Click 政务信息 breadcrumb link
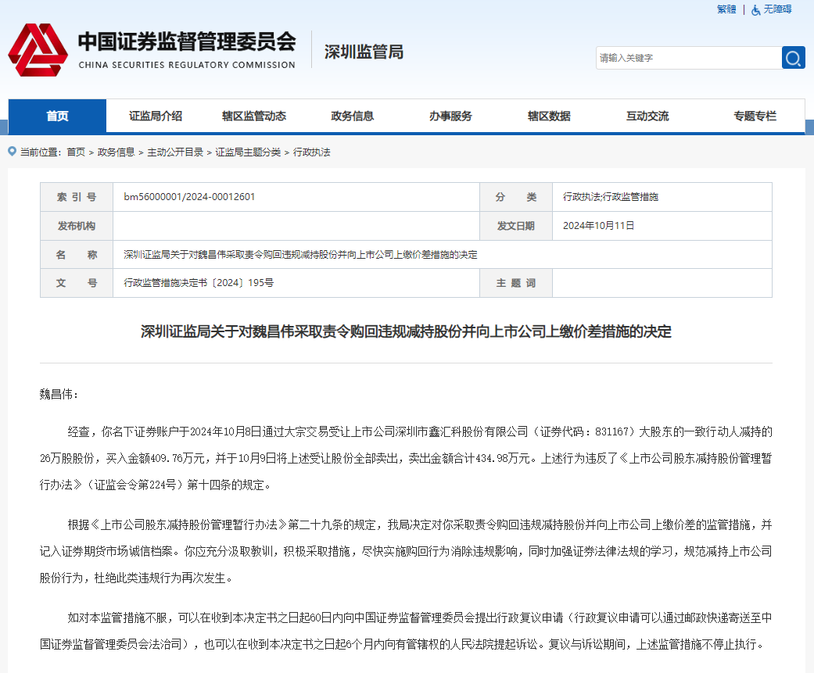The image size is (814, 673). 116,152
